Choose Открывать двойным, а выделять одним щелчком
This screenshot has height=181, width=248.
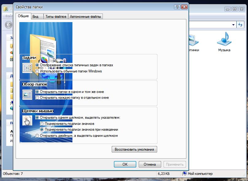[37, 136]
